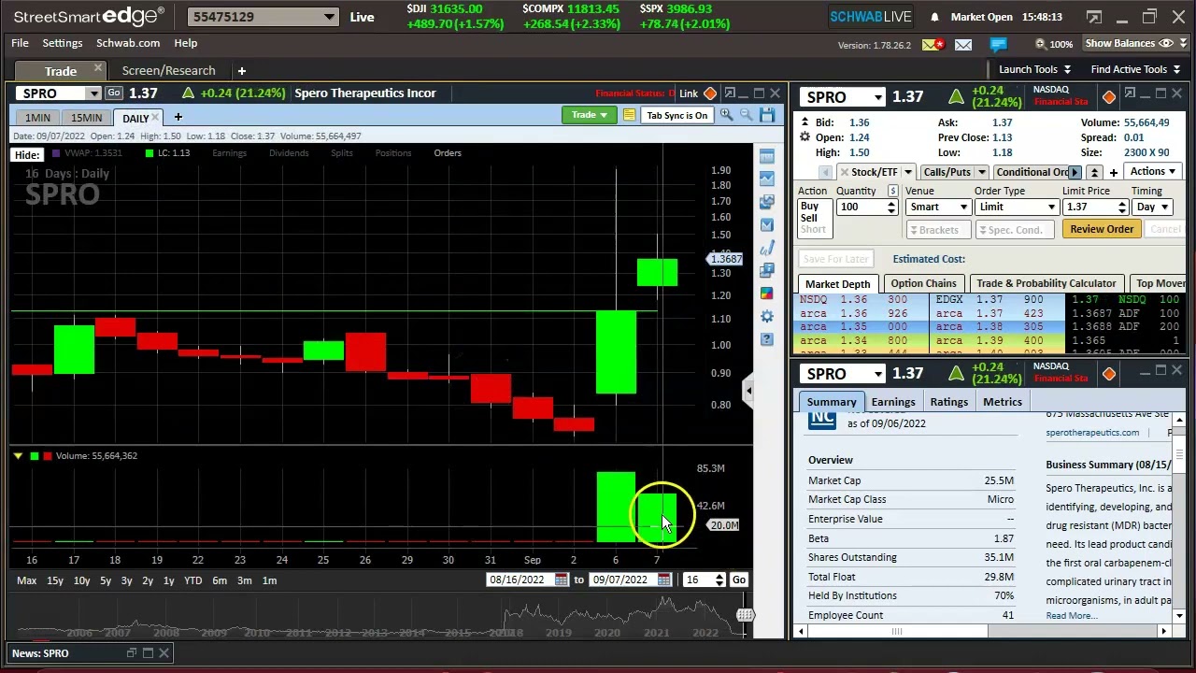Open the yellow alert message envelope
Image resolution: width=1196 pixels, height=673 pixels.
[x=932, y=44]
